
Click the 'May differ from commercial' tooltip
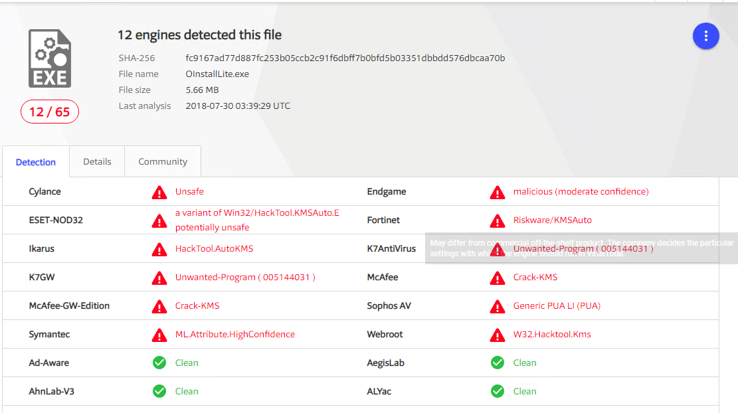coord(581,248)
